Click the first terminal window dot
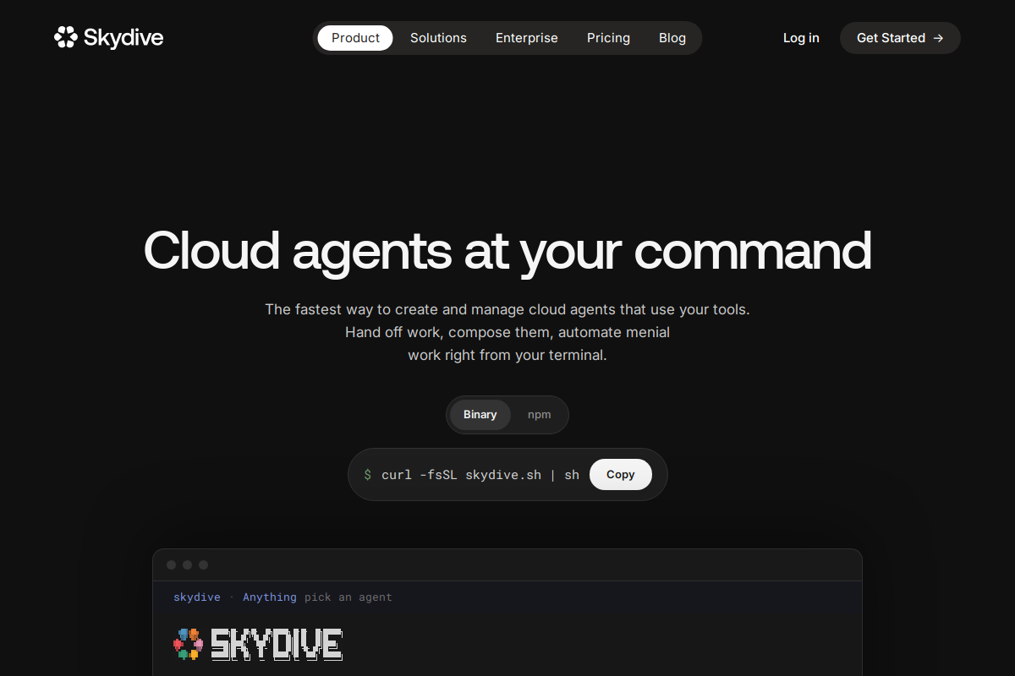The image size is (1015, 676). (x=172, y=564)
